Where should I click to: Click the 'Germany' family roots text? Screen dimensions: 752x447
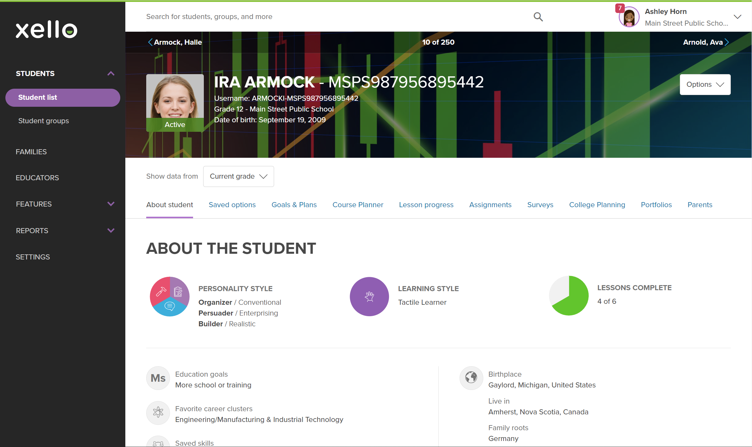click(503, 438)
